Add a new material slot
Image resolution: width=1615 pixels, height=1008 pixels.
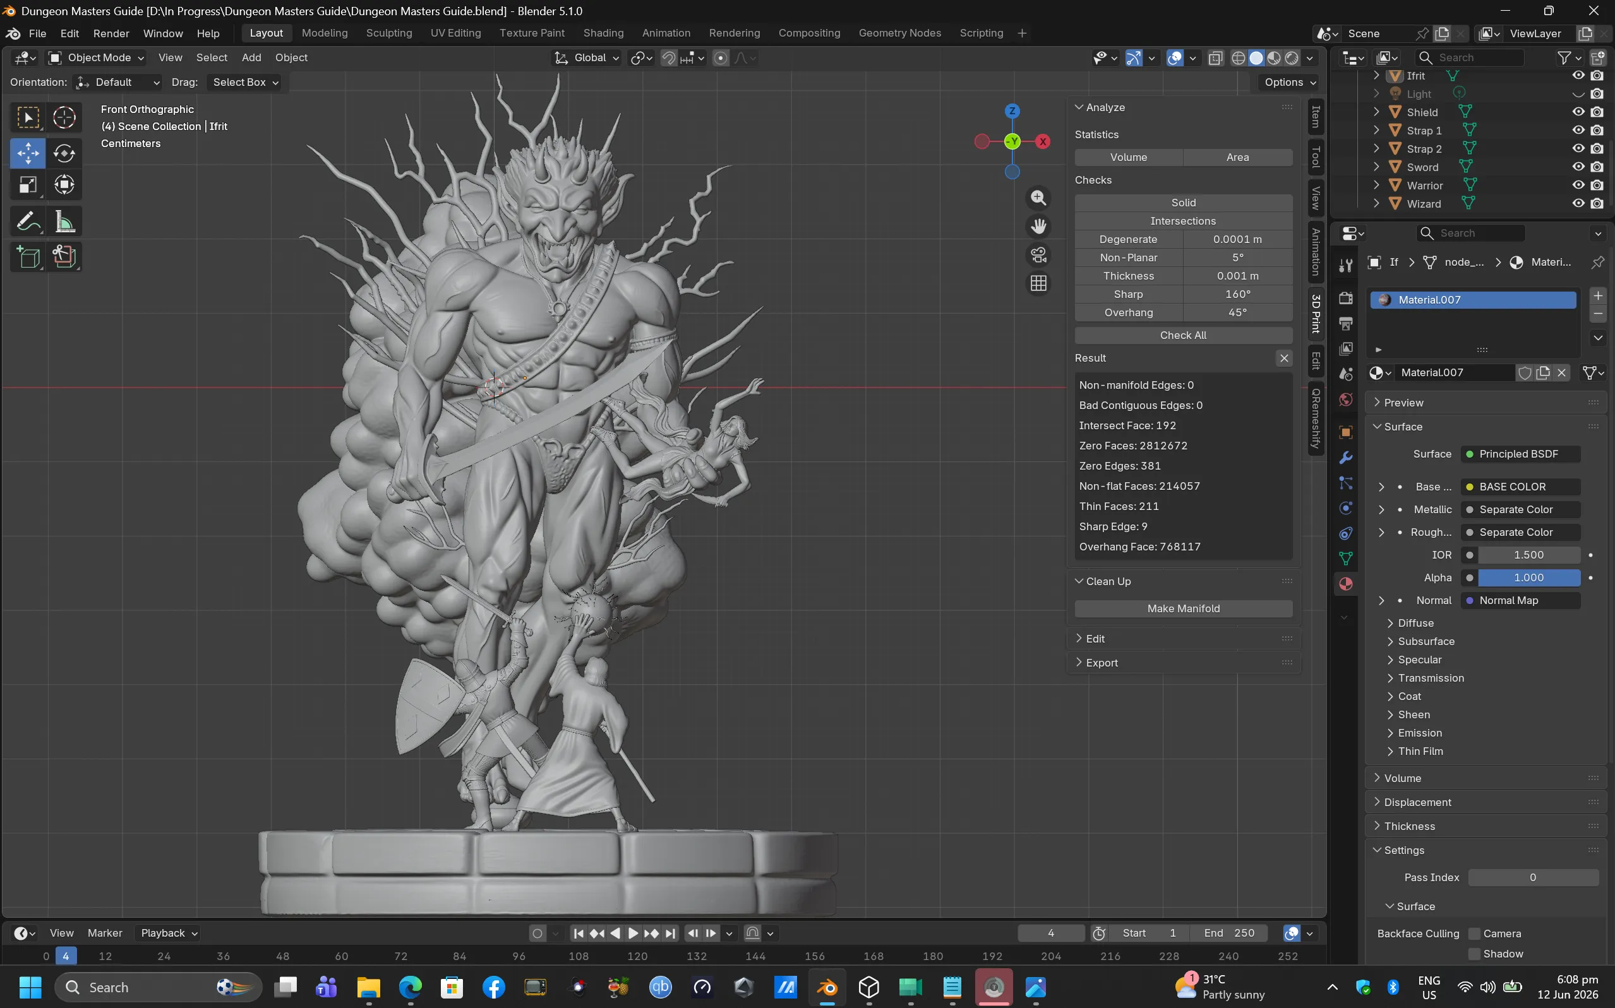point(1598,296)
